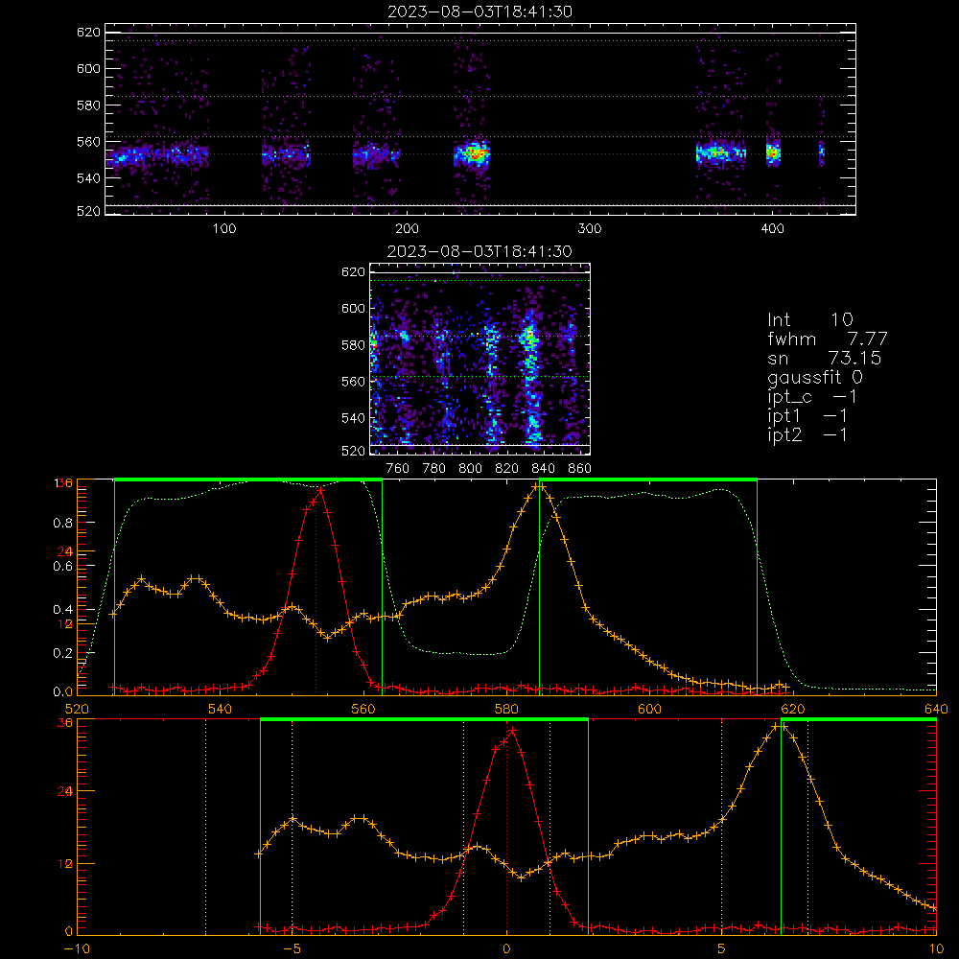Select the 'fwhm 7.77' readout line
This screenshot has width=959, height=959.
[827, 339]
